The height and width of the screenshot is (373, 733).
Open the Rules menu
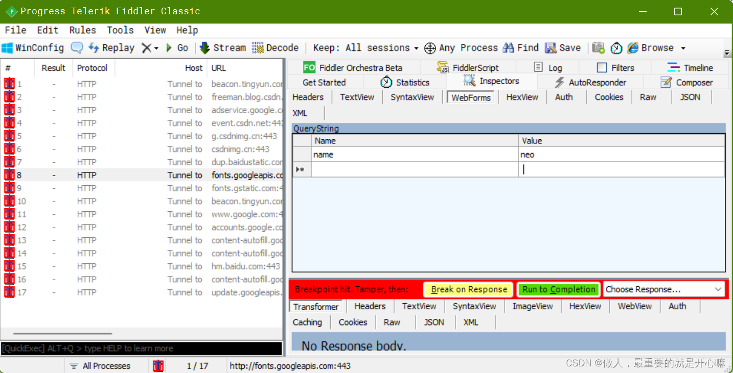[82, 30]
